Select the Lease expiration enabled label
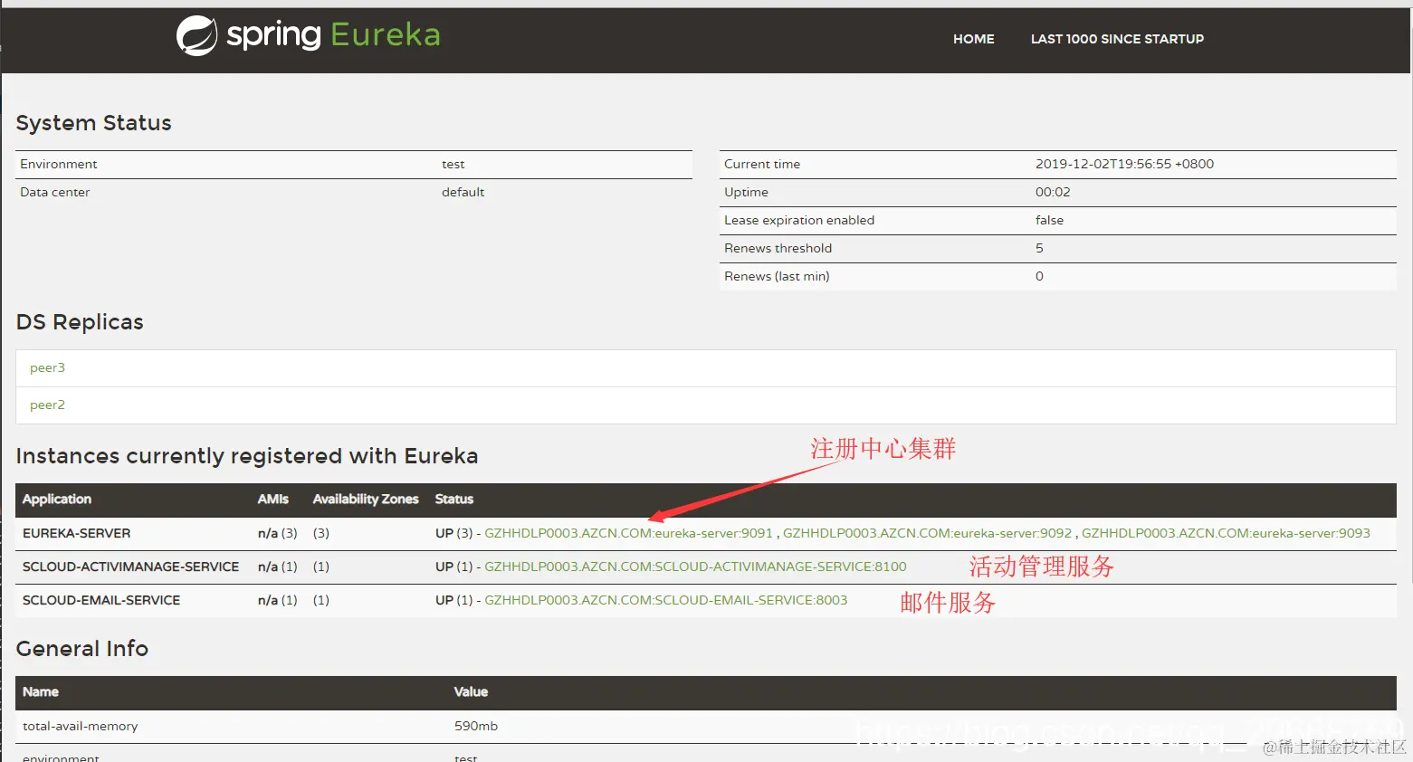Screen dimensions: 1413x762 point(799,220)
